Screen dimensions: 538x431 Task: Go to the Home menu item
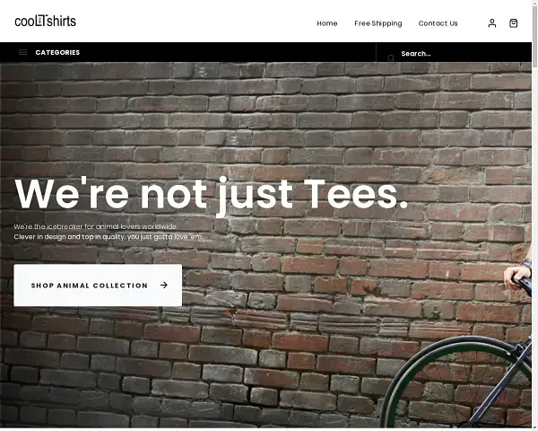click(x=327, y=23)
